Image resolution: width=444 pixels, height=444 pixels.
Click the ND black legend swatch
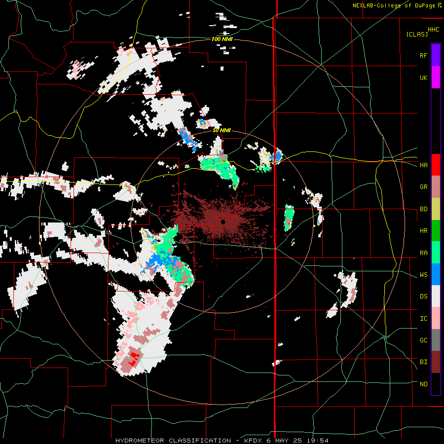(436, 384)
